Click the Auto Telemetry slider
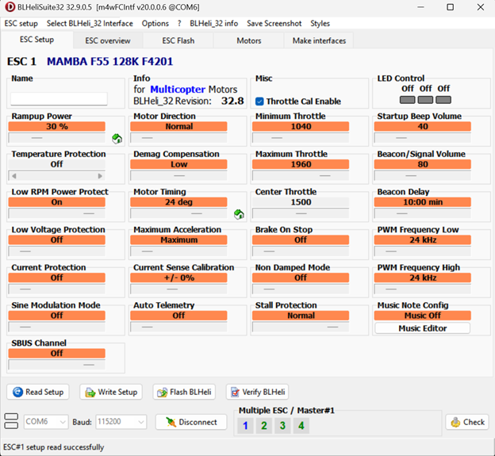The height and width of the screenshot is (456, 495). pyautogui.click(x=178, y=327)
